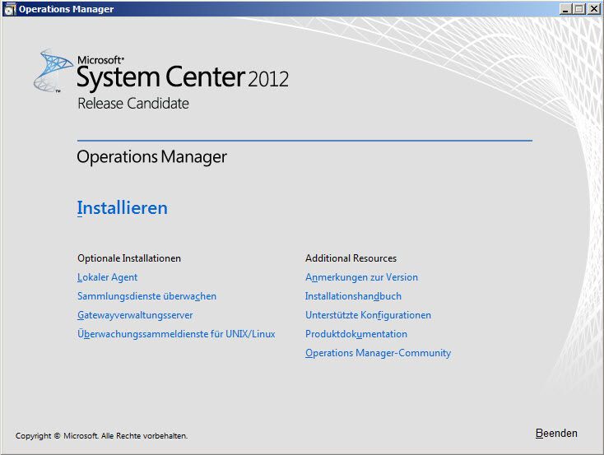The height and width of the screenshot is (455, 604).
Task: Click the Additional Resources heading
Action: [x=351, y=258]
